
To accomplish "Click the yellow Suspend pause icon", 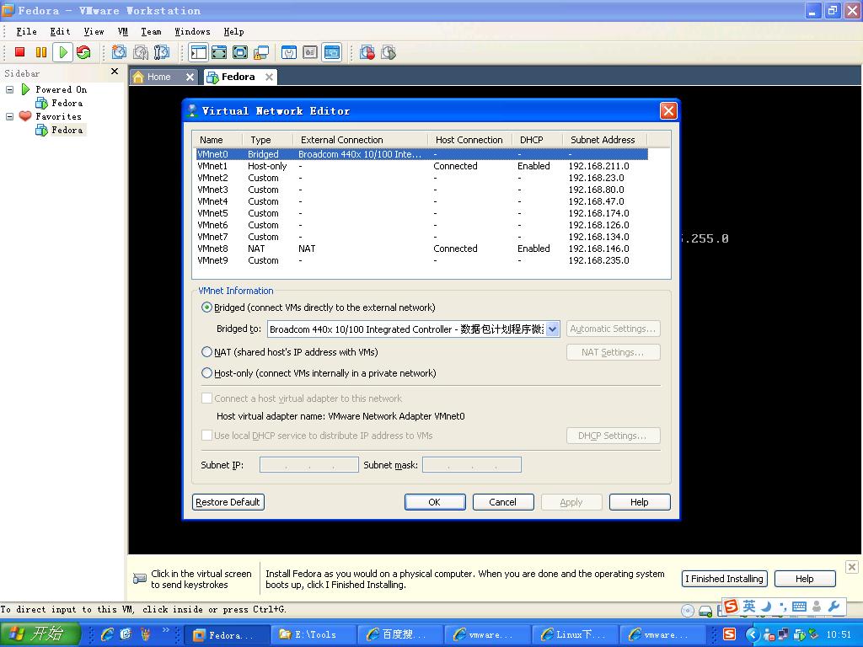I will pyautogui.click(x=41, y=52).
